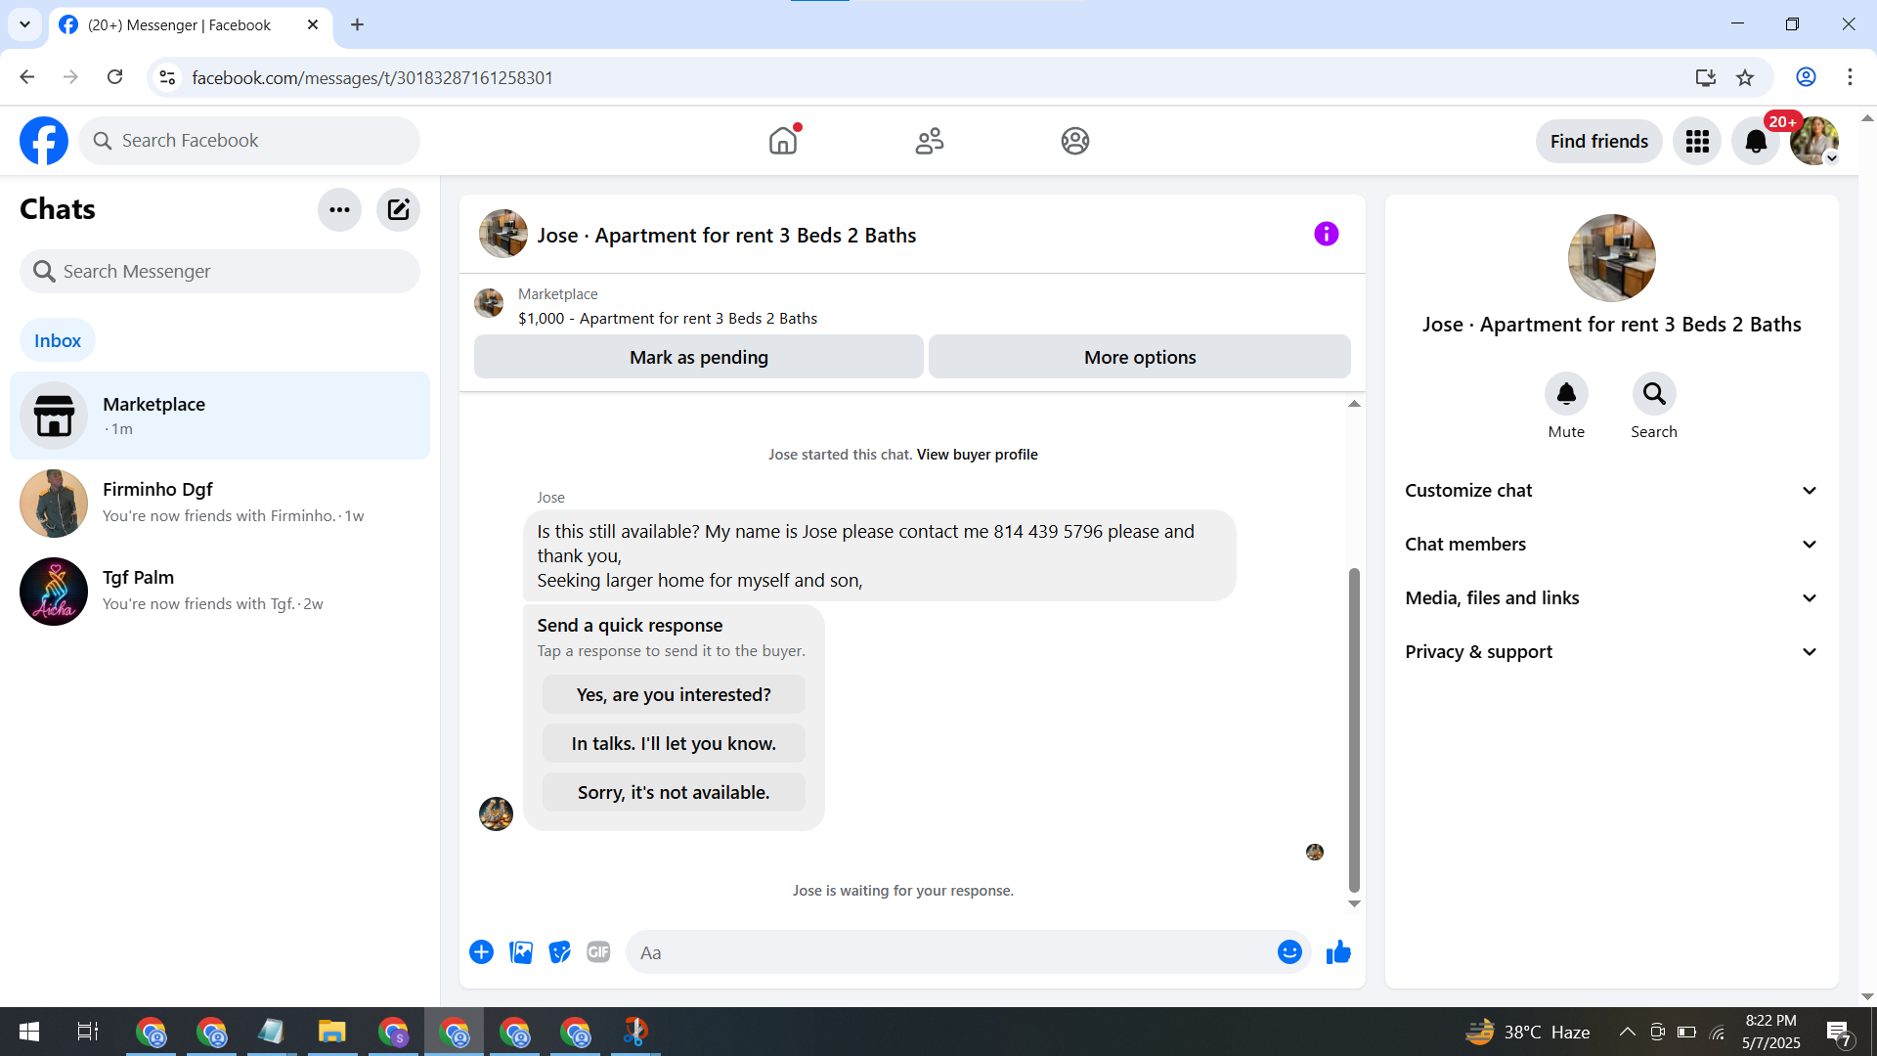Viewport: 1877px width, 1056px height.
Task: Click the thumbs-up like button
Action: coord(1338,952)
